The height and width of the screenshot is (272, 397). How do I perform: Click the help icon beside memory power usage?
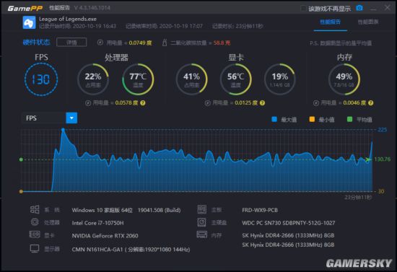371,103
